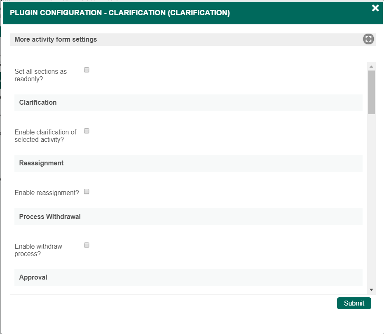Click the 'Enable reassignment?' label text
This screenshot has height=334, width=384.
coord(47,193)
